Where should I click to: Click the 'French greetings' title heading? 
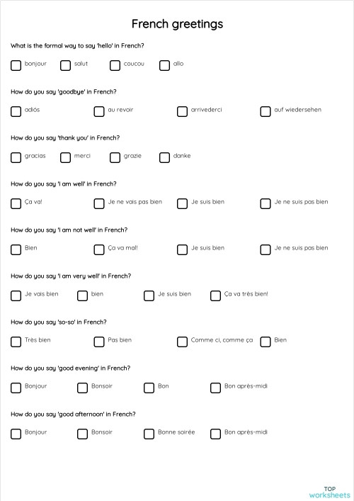(x=177, y=24)
